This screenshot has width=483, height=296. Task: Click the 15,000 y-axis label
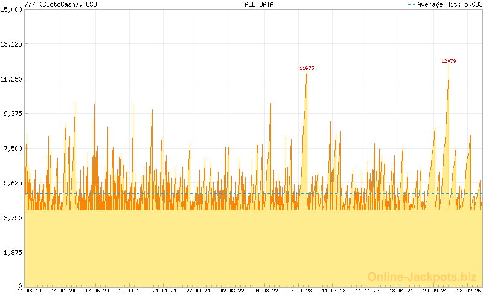[x=11, y=10]
